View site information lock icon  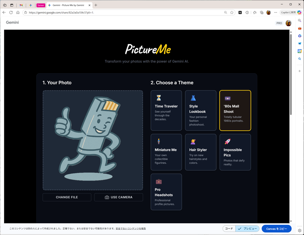[x=25, y=13]
